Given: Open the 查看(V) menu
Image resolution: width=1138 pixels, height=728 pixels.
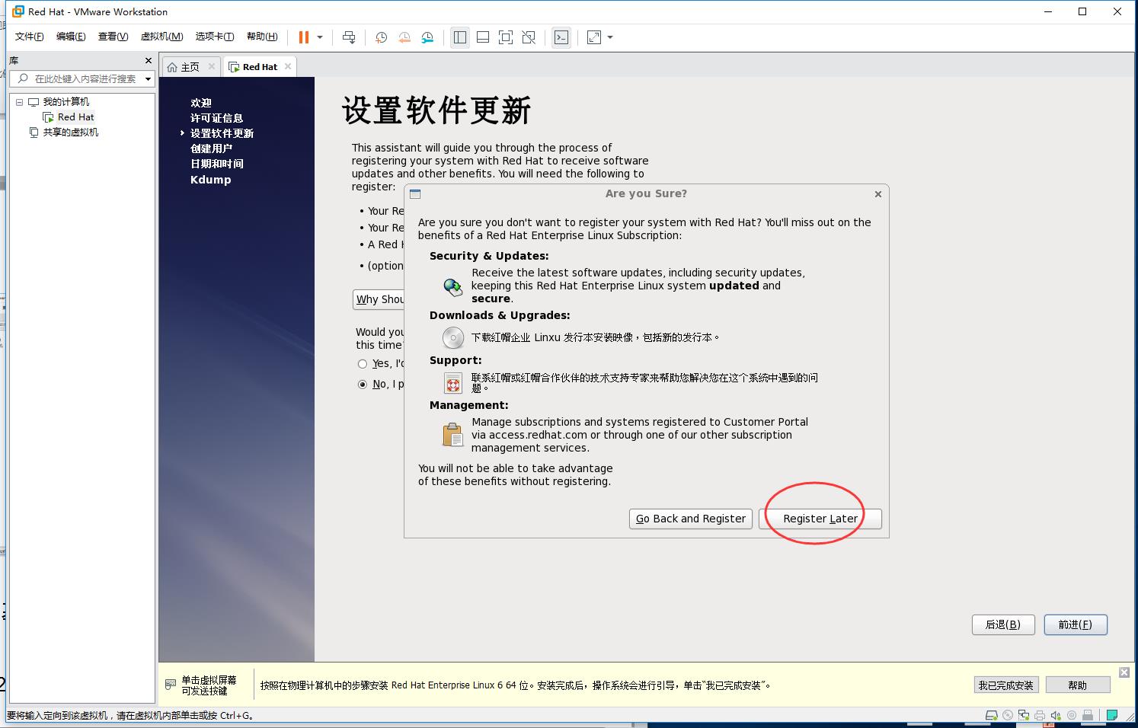Looking at the screenshot, I should click(113, 37).
